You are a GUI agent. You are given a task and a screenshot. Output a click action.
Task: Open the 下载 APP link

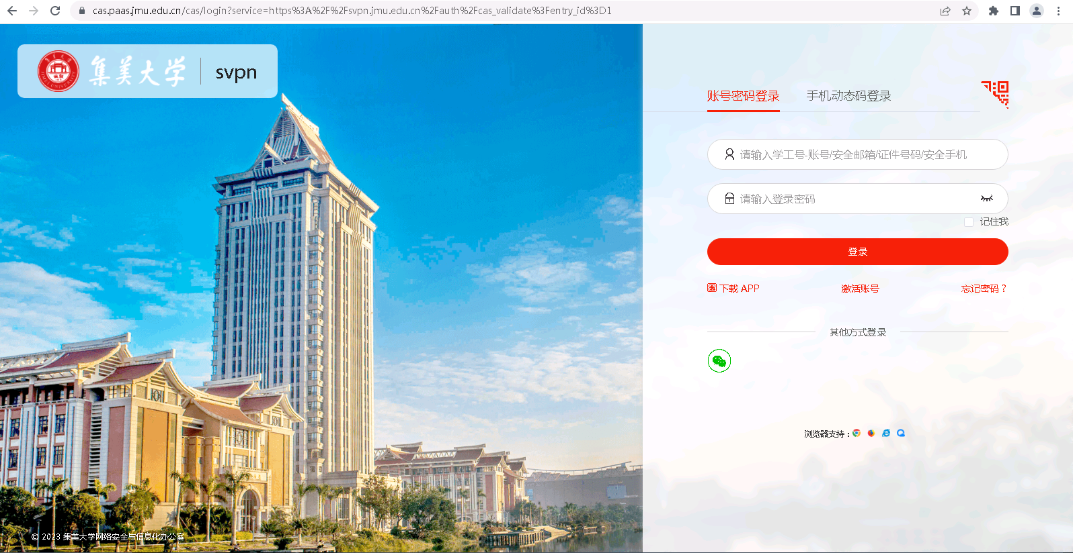pos(733,289)
